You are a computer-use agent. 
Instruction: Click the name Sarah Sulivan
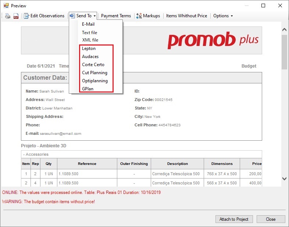[51, 91]
